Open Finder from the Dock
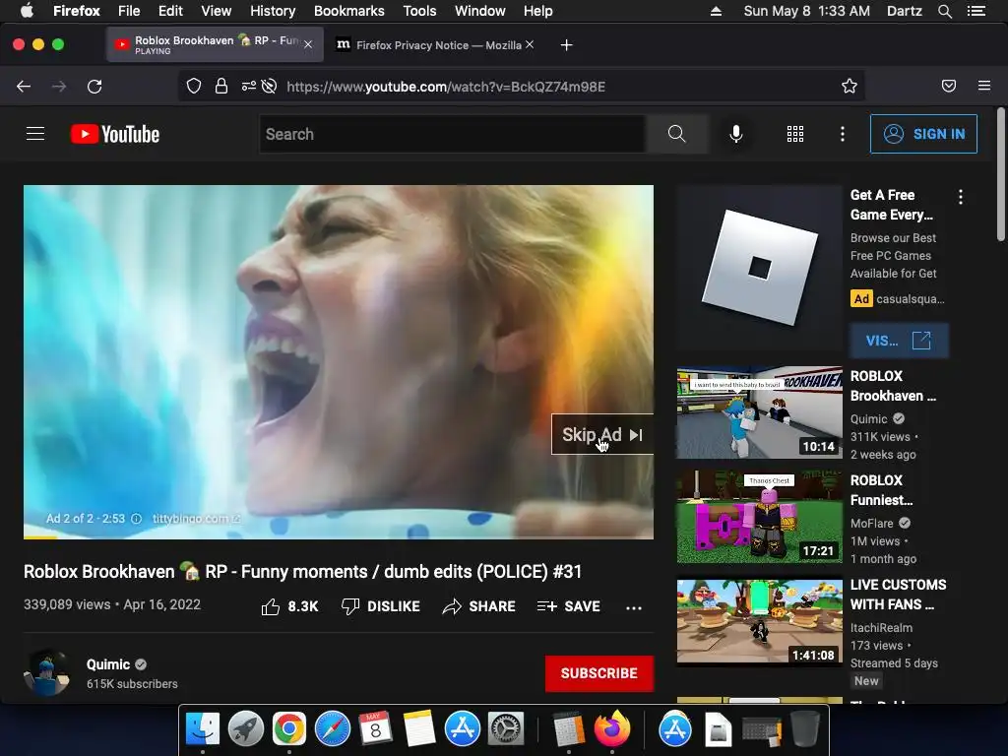This screenshot has height=756, width=1008. [x=203, y=729]
